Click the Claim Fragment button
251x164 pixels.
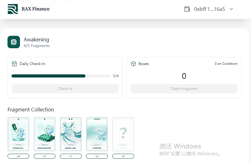click(184, 89)
